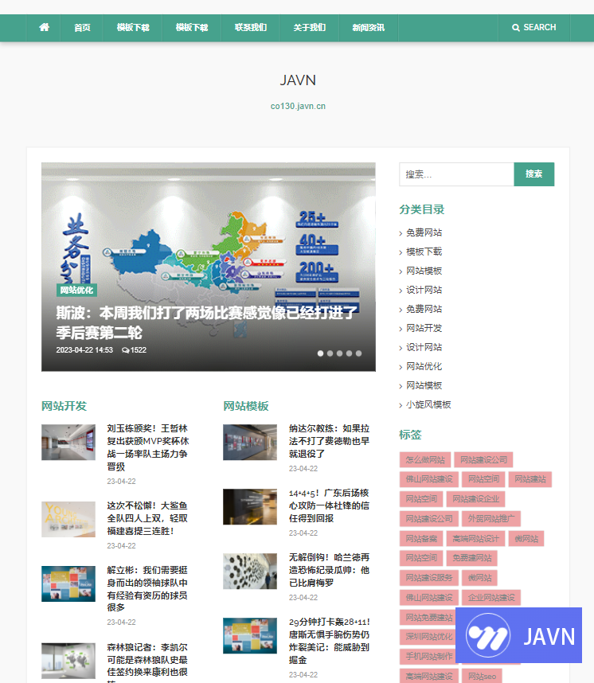Focus the 搜索 text input field

[456, 174]
